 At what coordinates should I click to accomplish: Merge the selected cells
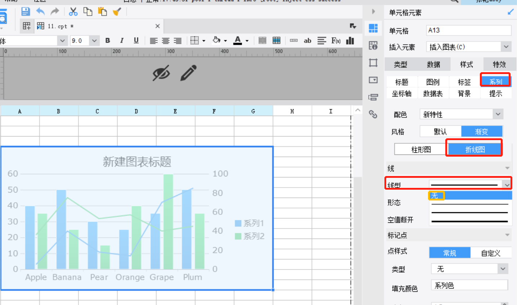click(263, 41)
